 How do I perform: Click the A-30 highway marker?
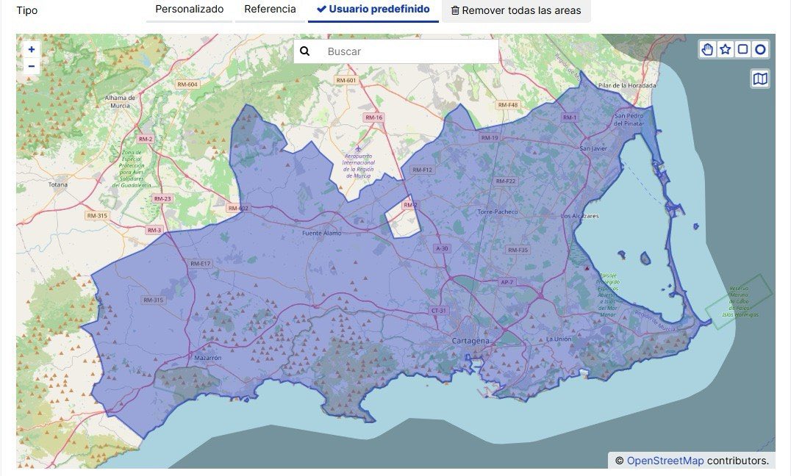click(x=442, y=248)
